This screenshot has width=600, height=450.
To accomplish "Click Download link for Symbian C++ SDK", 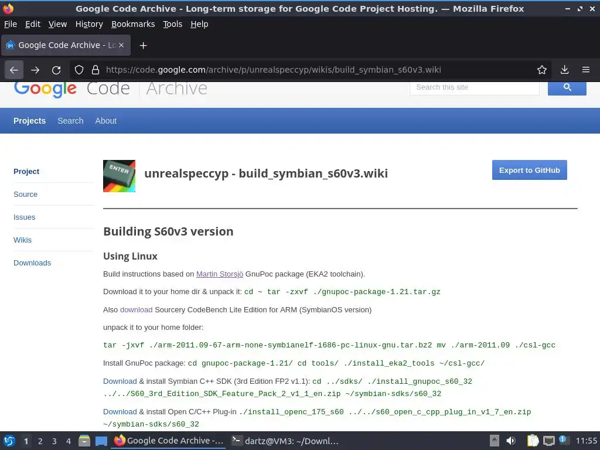I will click(120, 381).
